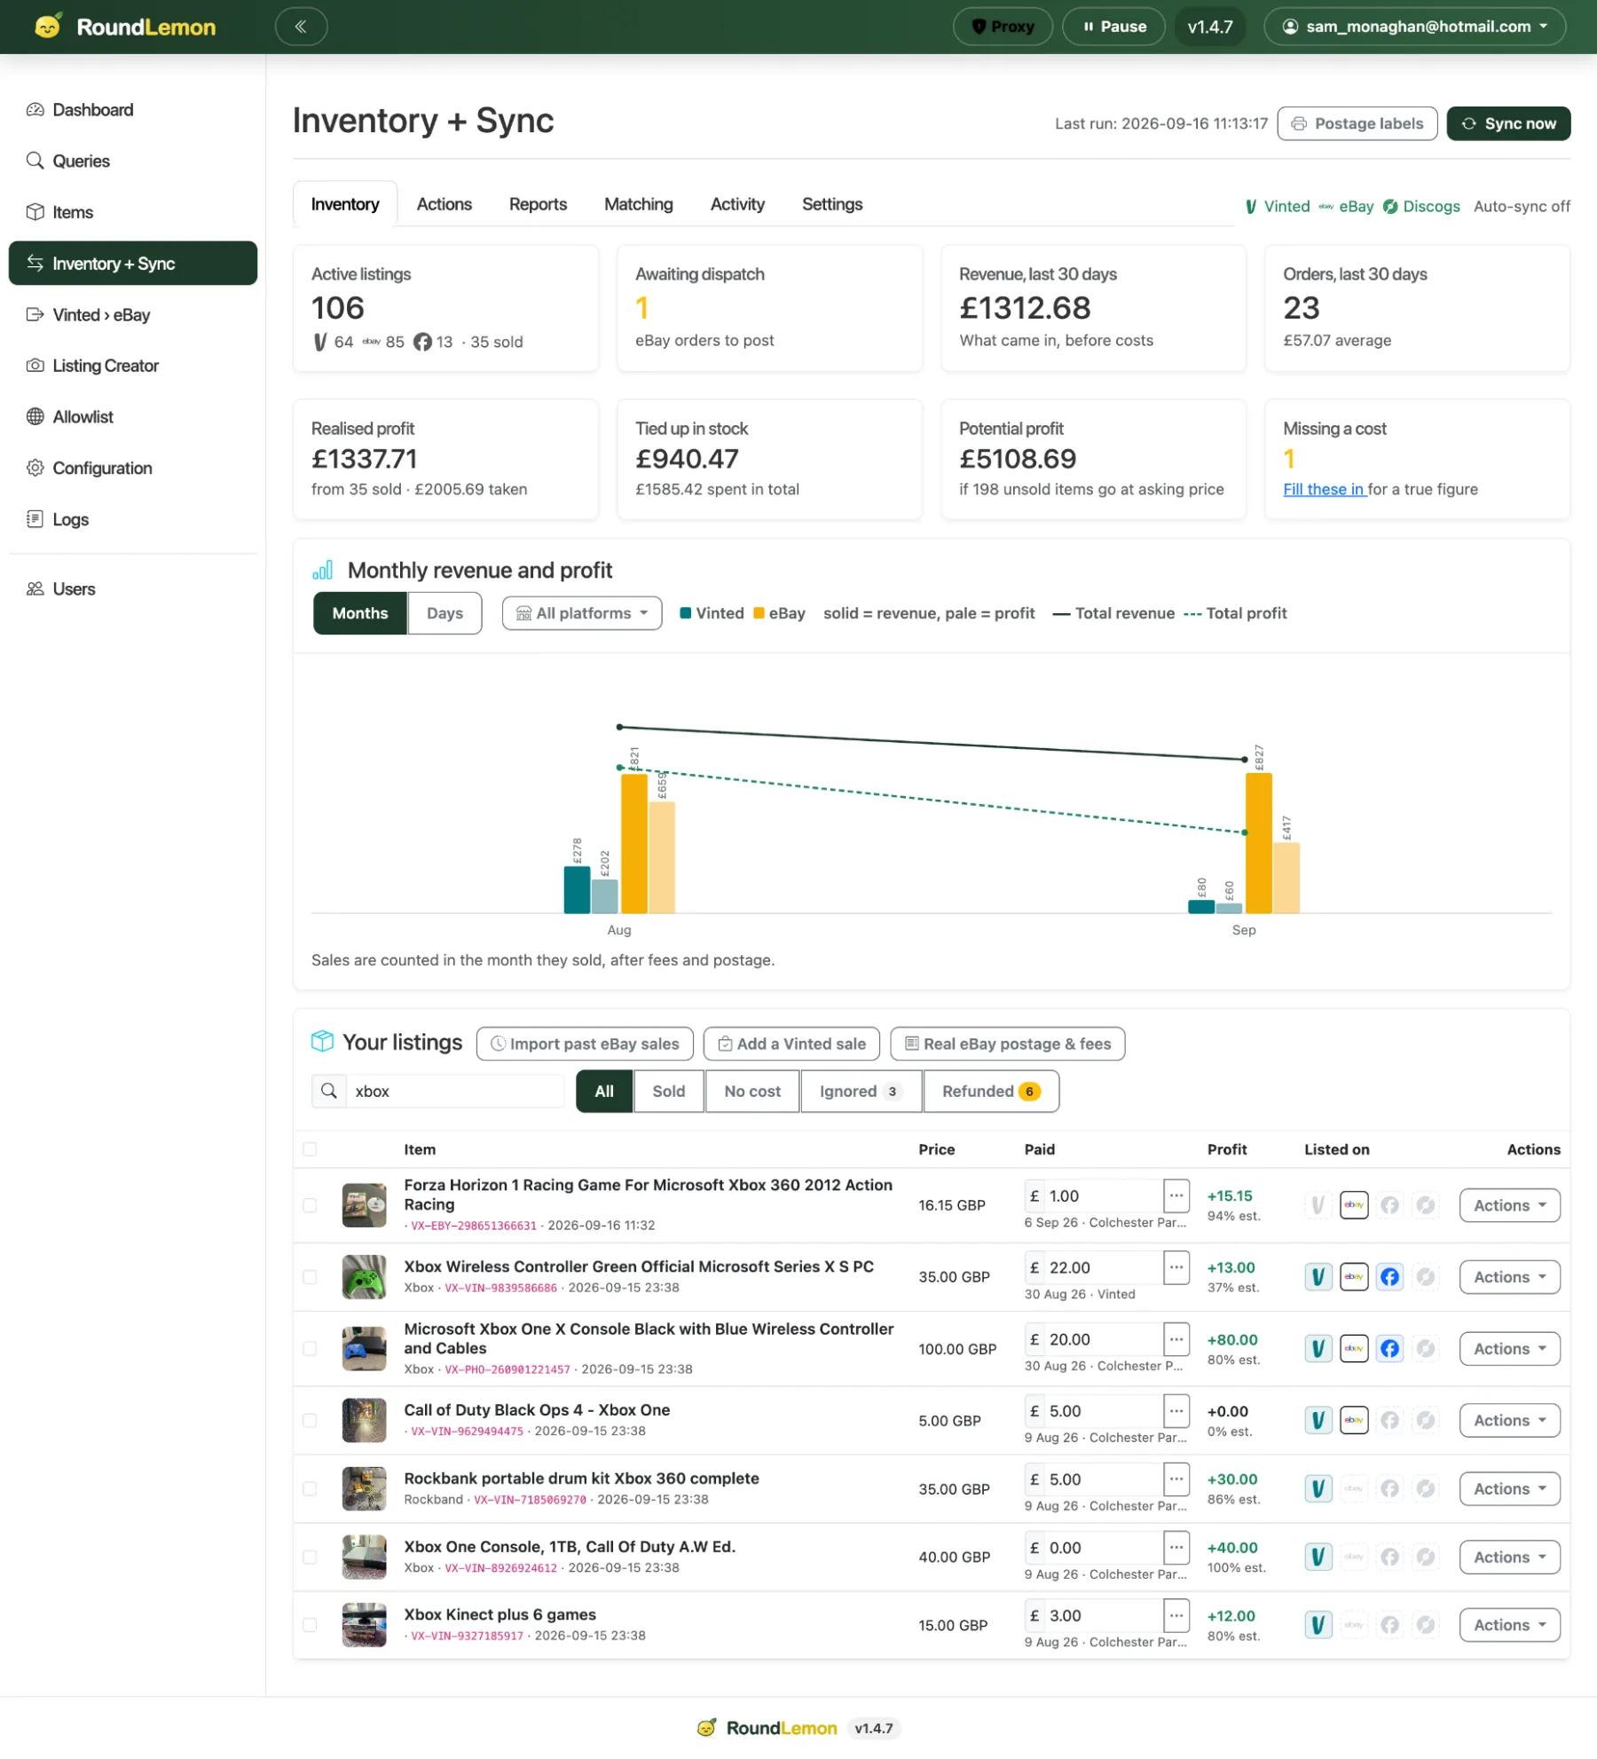1597x1759 pixels.
Task: Open the All platforms dropdown
Action: point(582,613)
